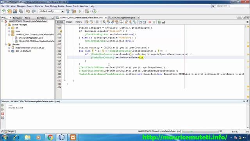Click the New Project toolbar icon
The height and width of the screenshot is (141, 250).
9,11
